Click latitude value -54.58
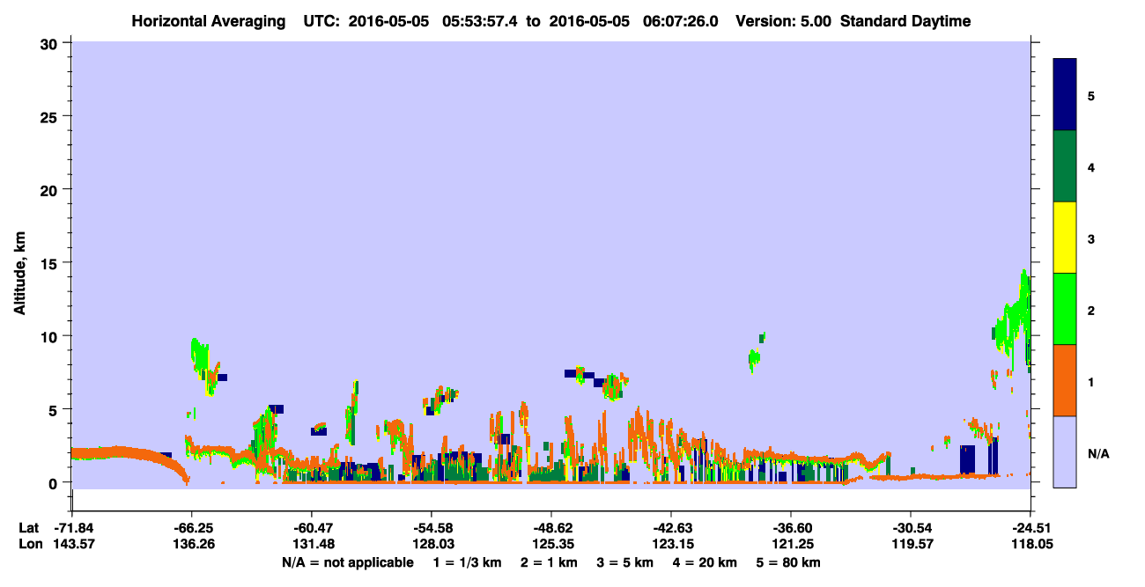The width and height of the screenshot is (1145, 587). click(431, 528)
